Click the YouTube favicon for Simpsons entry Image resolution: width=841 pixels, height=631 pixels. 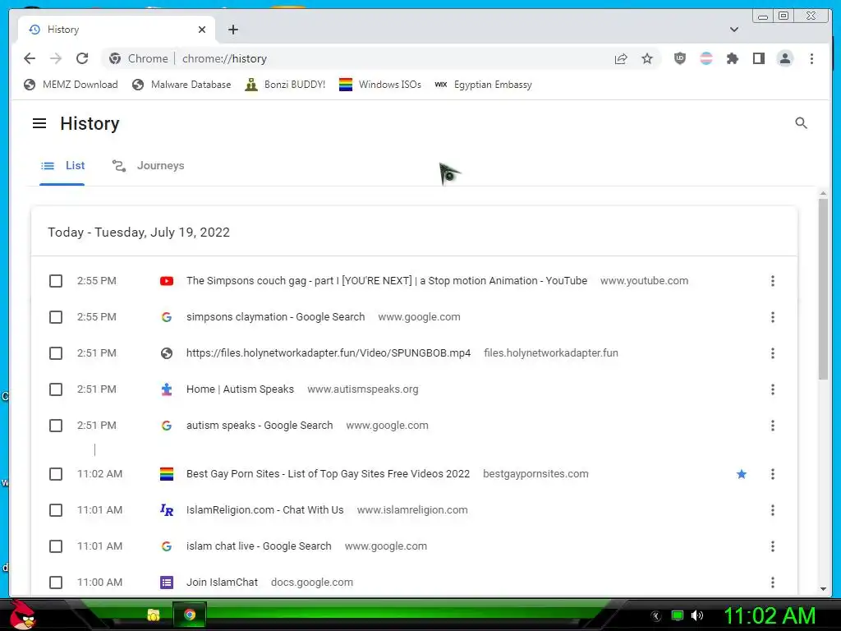tap(166, 281)
